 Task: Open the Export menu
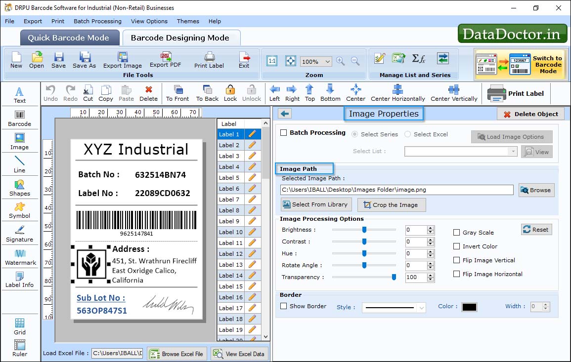(33, 21)
